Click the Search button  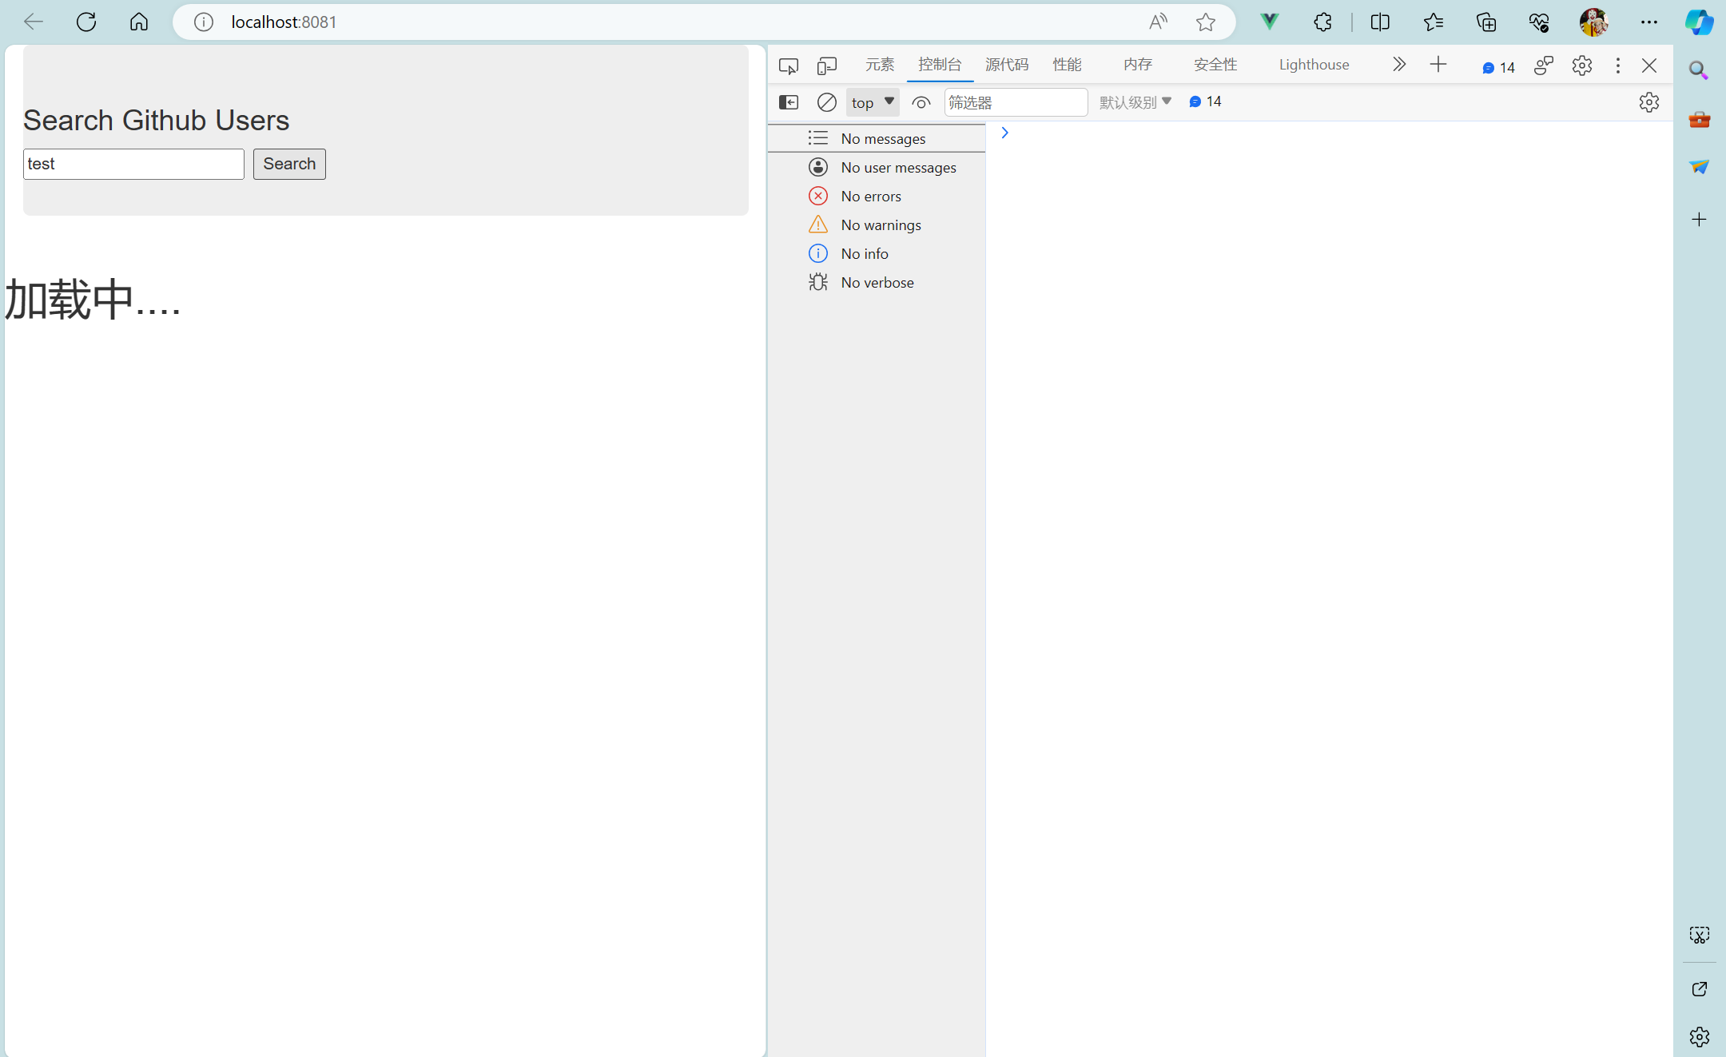click(288, 163)
